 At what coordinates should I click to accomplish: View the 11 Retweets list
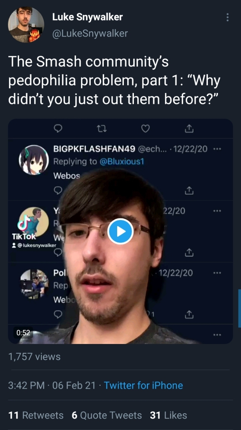coord(36,415)
